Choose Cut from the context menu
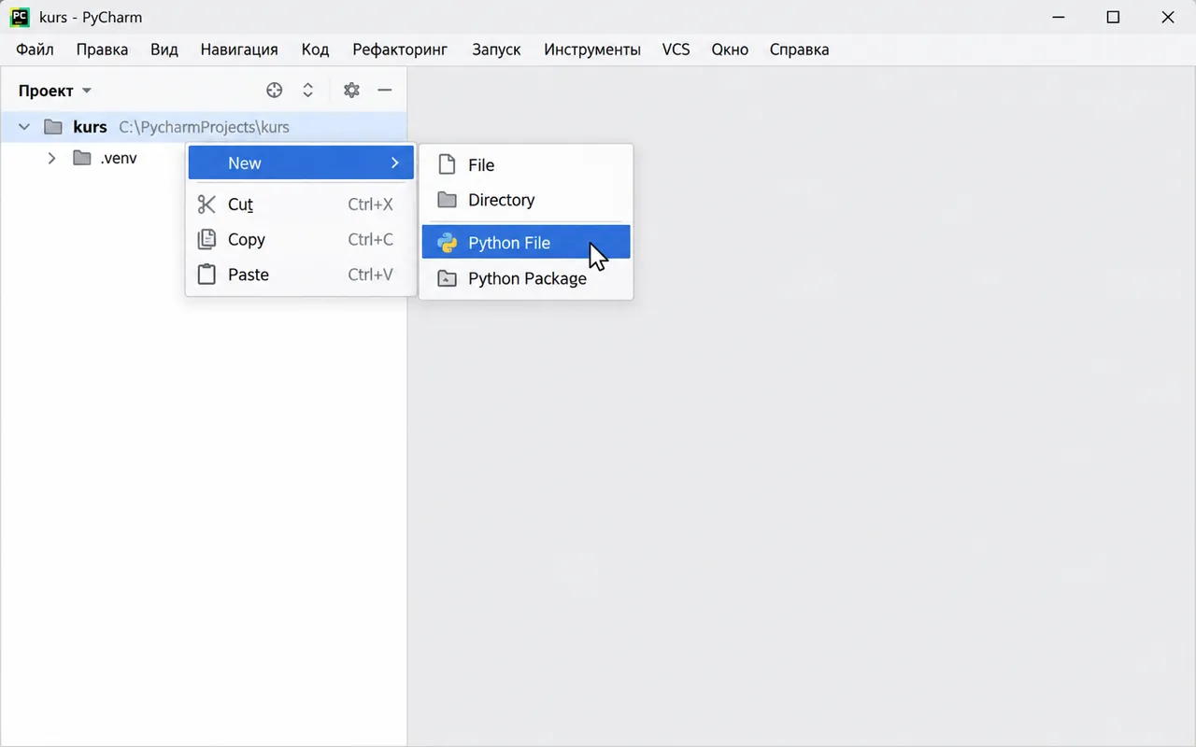The height and width of the screenshot is (747, 1196). pyautogui.click(x=301, y=204)
